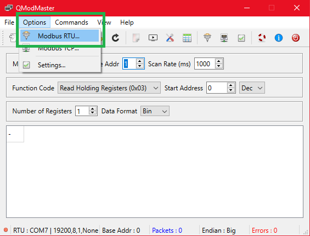Click the settings checkbox toolbar icon
This screenshot has width=310, height=236.
241,38
